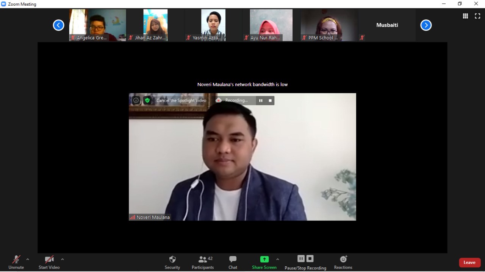Viewport: 485px width, 272px height.
Task: Stop recording via top overlay stop icon
Action: coord(270,100)
